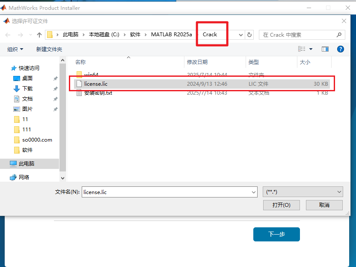This screenshot has height=267, width=356.
Task: Toggle the preview pane icon
Action: click(325, 49)
